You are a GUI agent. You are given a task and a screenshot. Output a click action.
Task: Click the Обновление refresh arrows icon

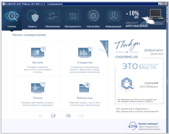pos(53,16)
